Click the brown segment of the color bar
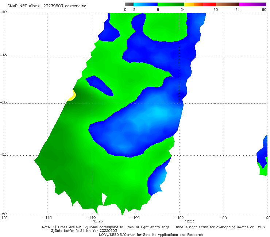270x237 pixels. click(227, 4)
